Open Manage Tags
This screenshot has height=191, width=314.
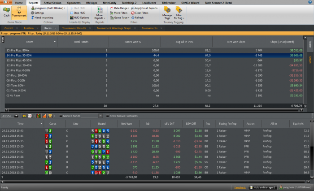[x=167, y=13]
